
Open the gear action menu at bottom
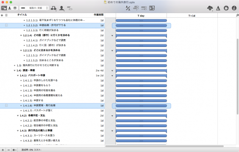click(x=14, y=150)
